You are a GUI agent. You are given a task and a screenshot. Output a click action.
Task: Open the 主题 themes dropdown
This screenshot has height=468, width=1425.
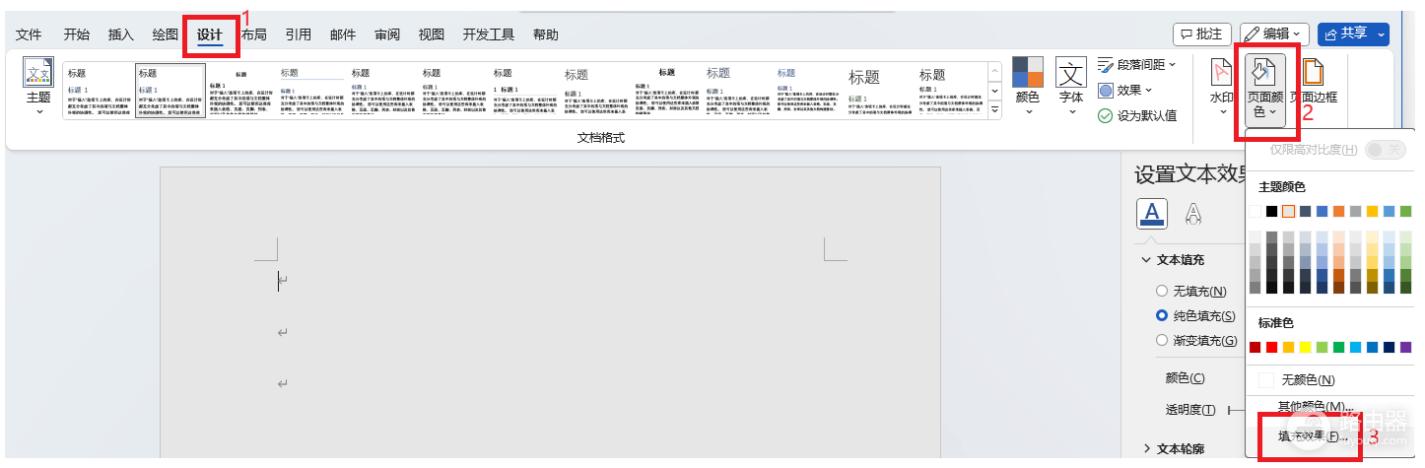click(38, 87)
